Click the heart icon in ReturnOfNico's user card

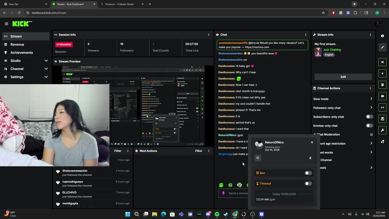(x=258, y=158)
